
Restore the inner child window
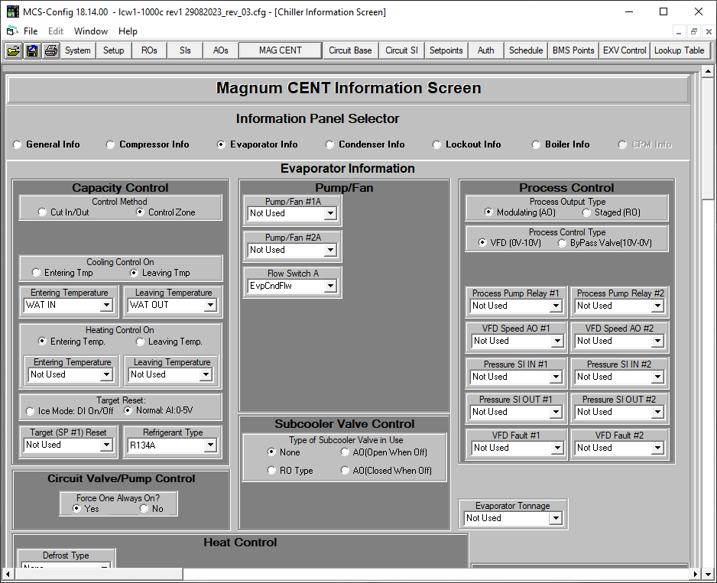click(693, 31)
